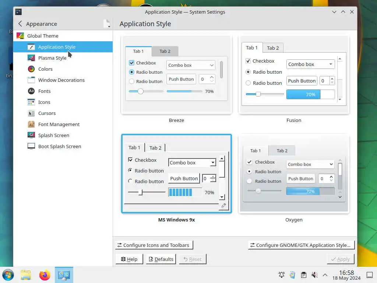Toggle Checkbox in MS Windows 9x preview
The image size is (377, 283).
130,160
